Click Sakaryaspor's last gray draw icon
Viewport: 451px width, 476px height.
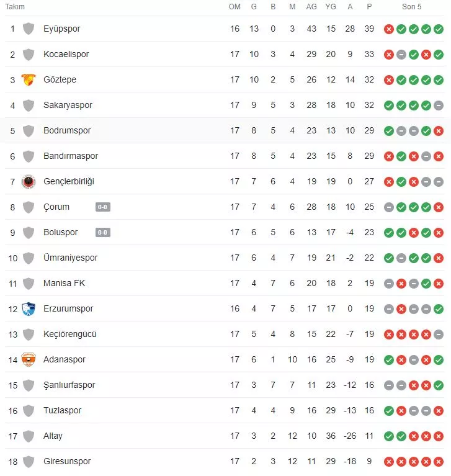tap(439, 106)
